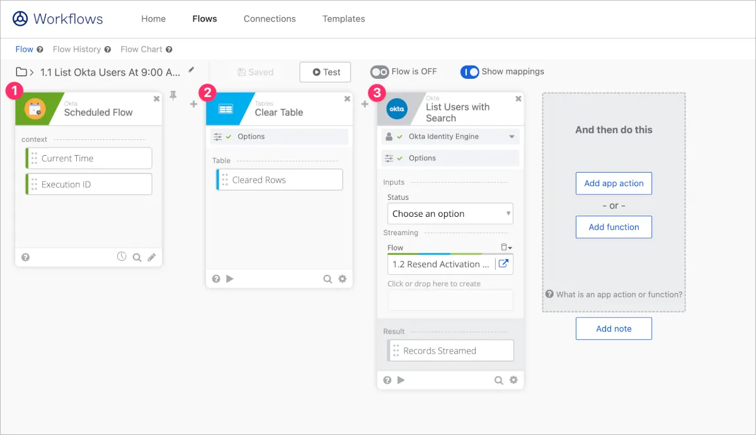Select the Cleared Rows output field

(280, 180)
